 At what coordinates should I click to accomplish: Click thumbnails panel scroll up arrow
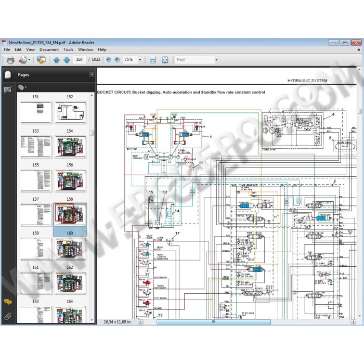[x=92, y=95]
